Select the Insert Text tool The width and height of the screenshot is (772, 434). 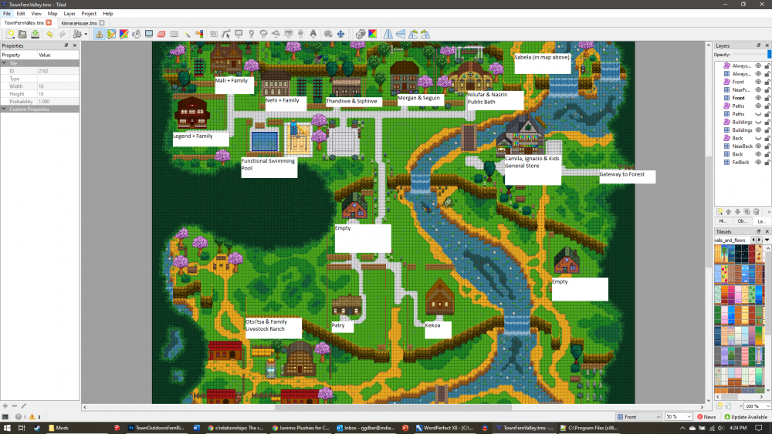tap(313, 34)
